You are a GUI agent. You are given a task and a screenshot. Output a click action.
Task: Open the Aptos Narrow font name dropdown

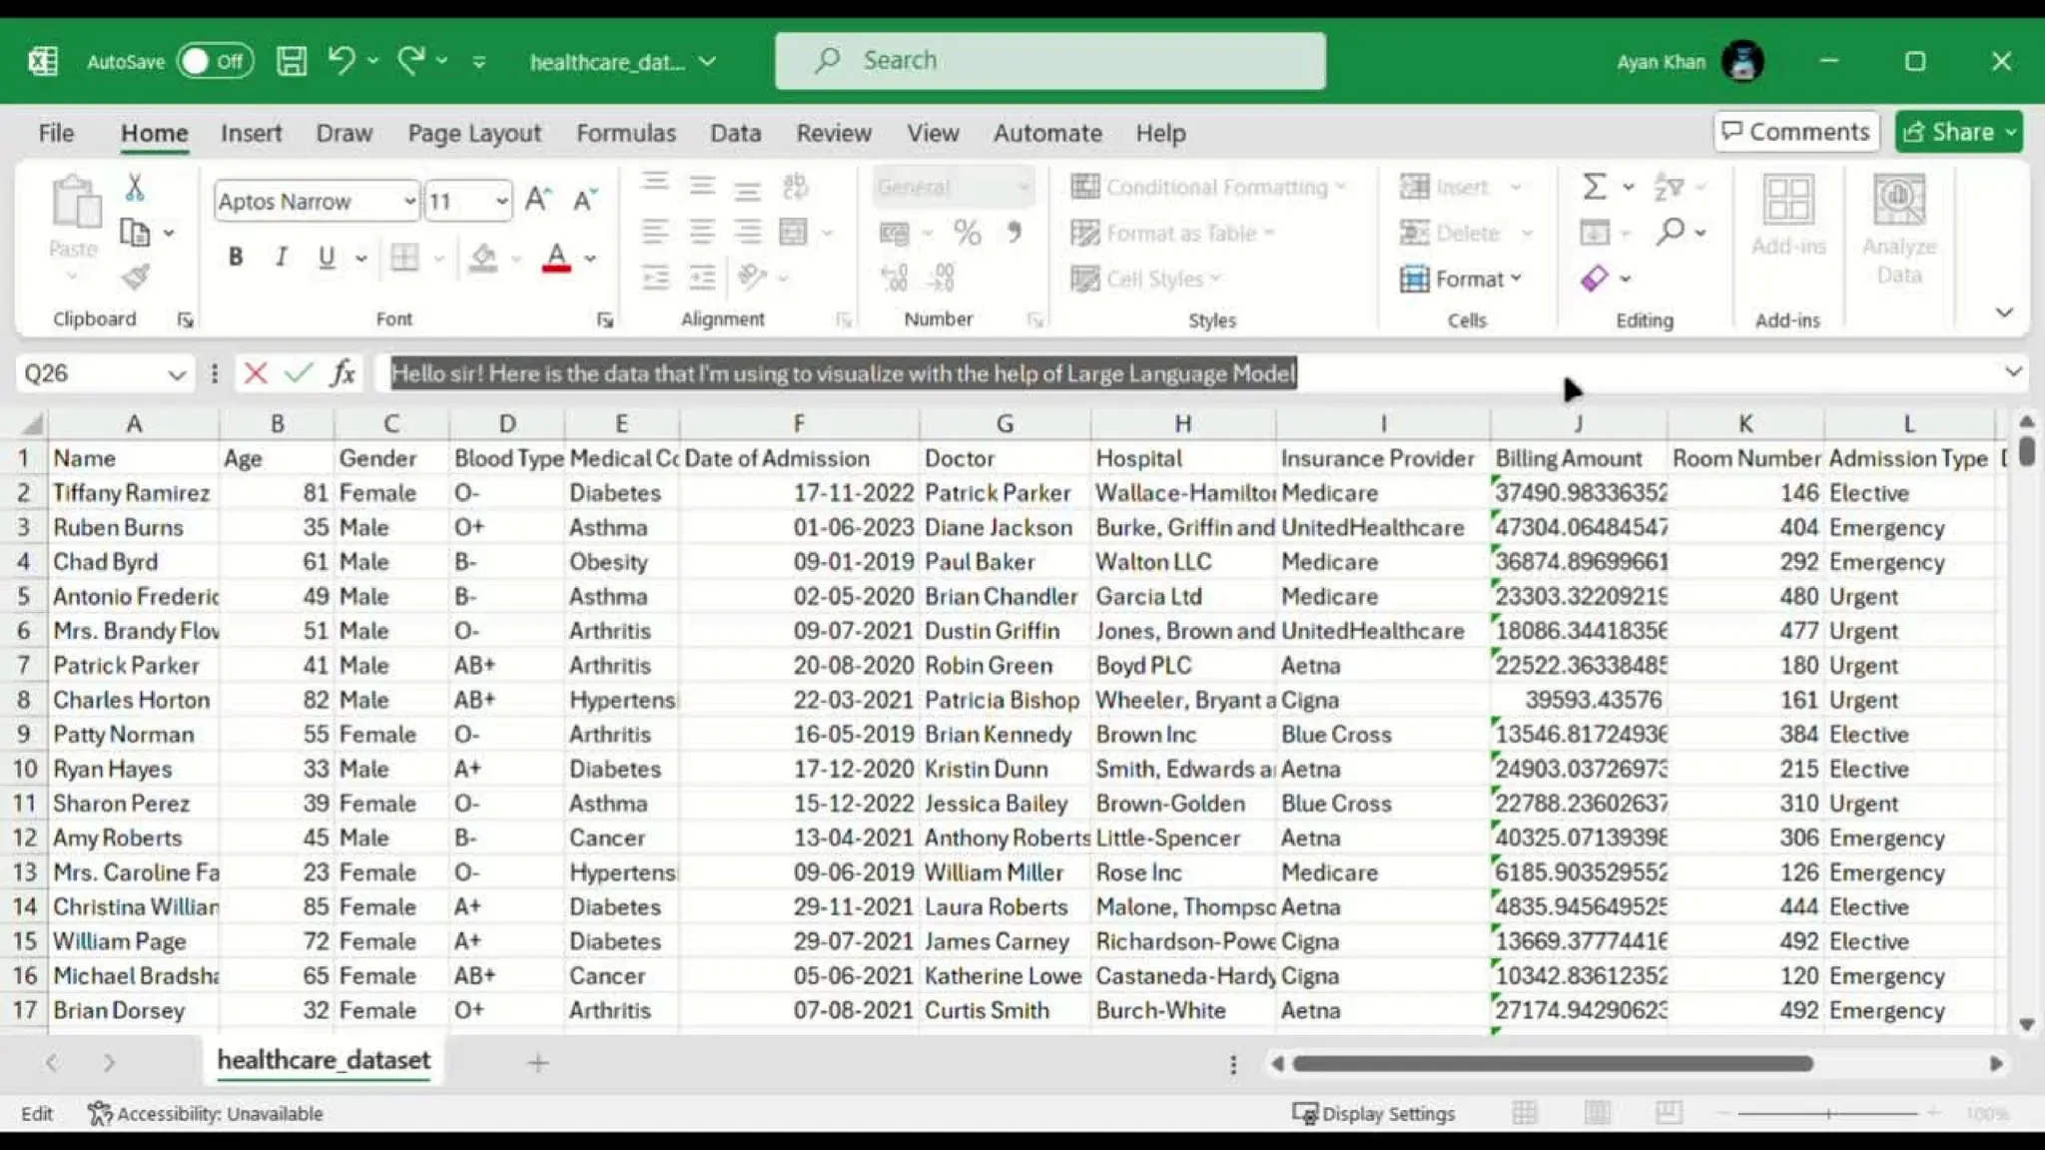tap(408, 202)
